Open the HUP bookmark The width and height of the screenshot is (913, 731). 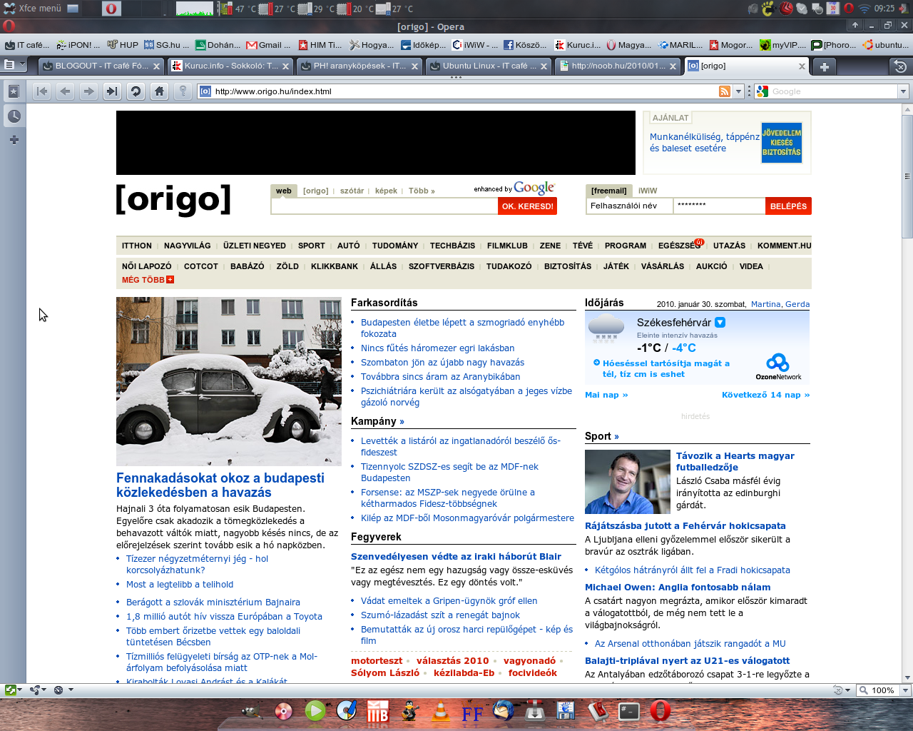click(123, 45)
